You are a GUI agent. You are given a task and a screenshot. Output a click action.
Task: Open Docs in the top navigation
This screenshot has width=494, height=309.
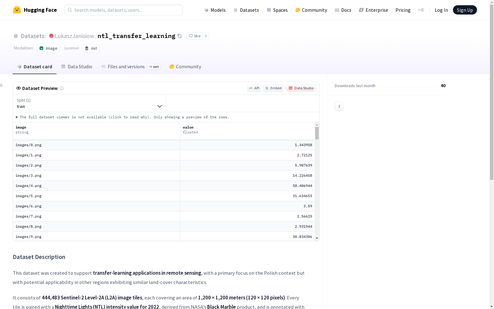click(x=343, y=10)
